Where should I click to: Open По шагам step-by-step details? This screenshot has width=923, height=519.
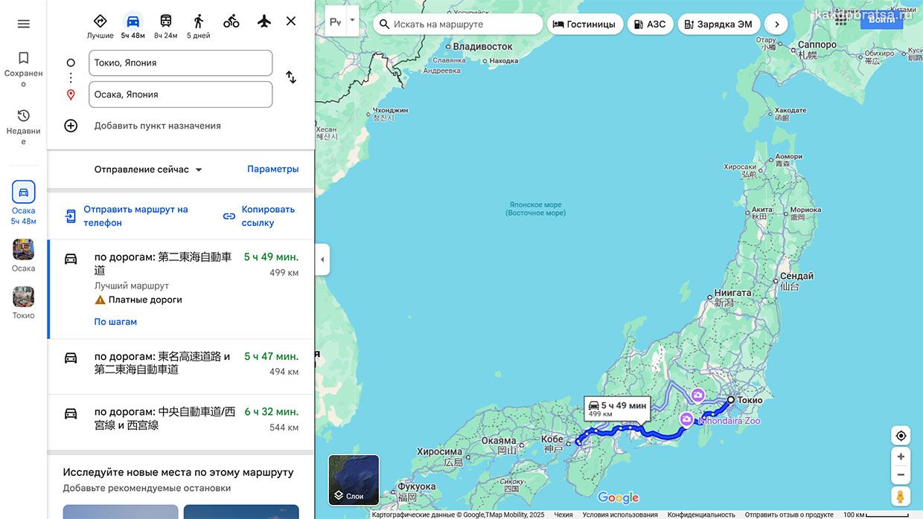tap(115, 322)
